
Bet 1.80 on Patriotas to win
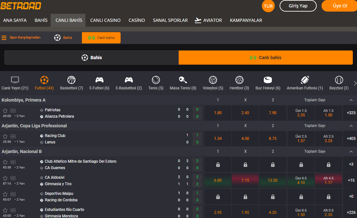click(218, 113)
